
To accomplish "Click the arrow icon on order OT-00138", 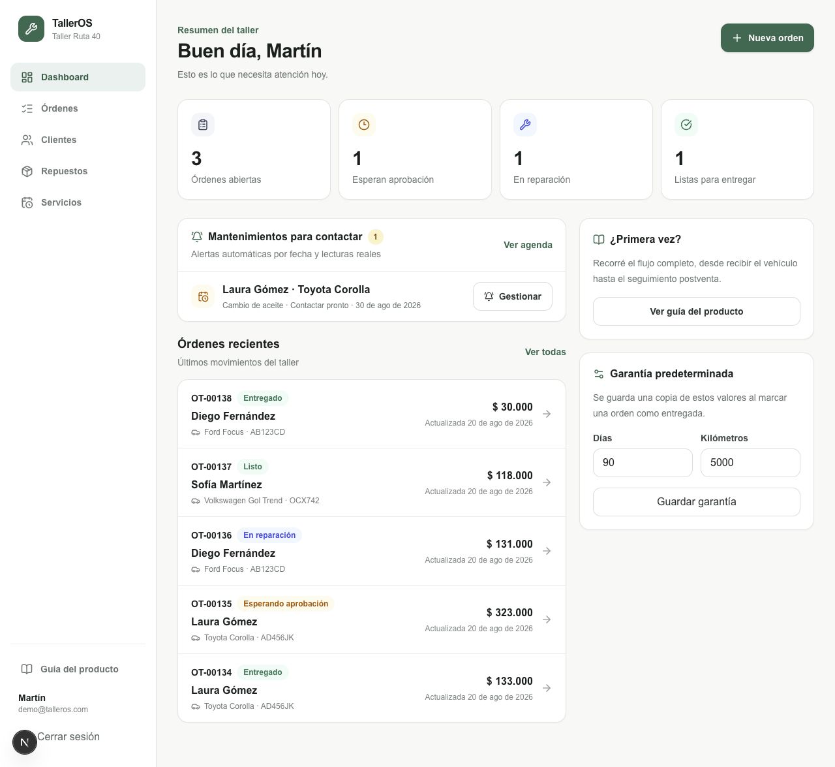I will [547, 414].
